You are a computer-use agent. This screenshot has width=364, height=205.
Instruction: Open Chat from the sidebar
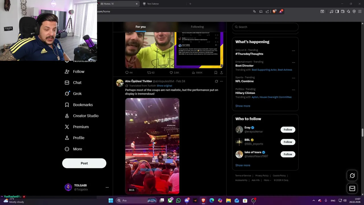point(73,83)
